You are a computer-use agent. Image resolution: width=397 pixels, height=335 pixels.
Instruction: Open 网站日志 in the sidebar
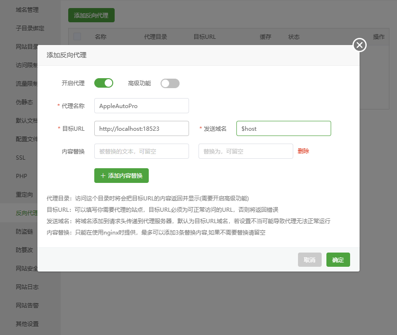point(27,287)
